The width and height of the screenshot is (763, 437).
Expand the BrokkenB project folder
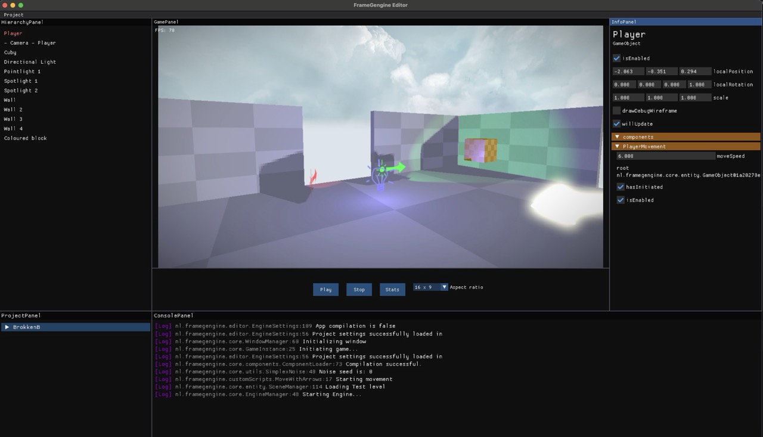[x=7, y=327]
